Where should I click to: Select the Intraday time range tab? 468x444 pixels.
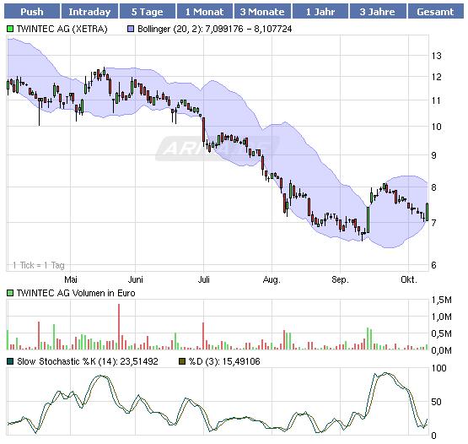click(x=89, y=11)
